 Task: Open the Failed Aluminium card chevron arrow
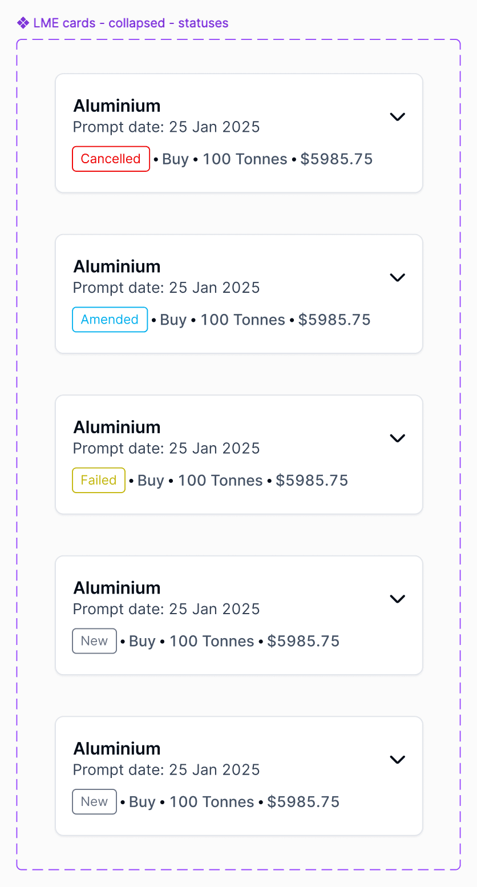[x=397, y=438]
